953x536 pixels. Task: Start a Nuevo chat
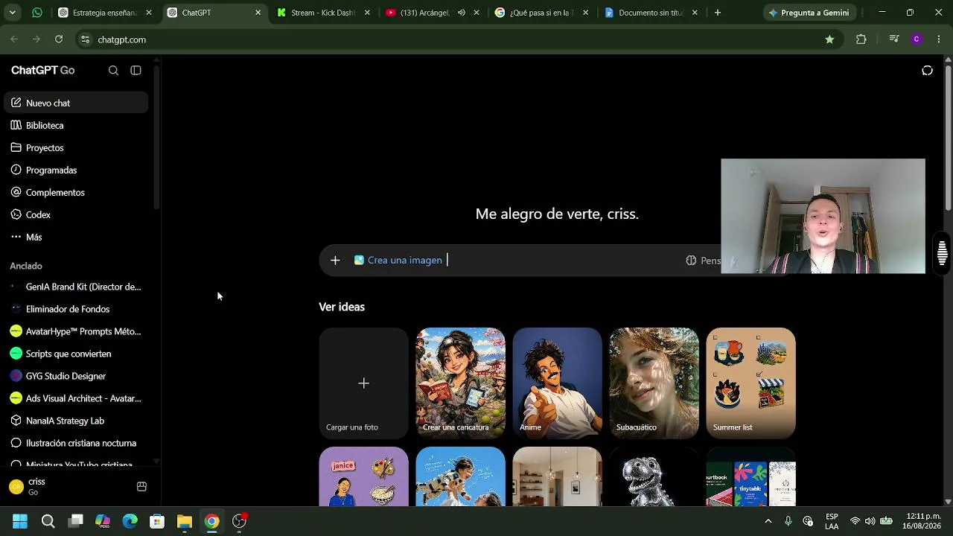click(x=76, y=103)
